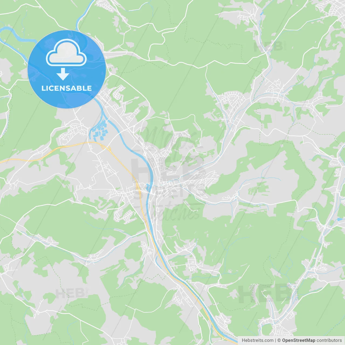The image size is (345, 345).
Task: Click the LICENSABLE label text
Action: pos(67,88)
